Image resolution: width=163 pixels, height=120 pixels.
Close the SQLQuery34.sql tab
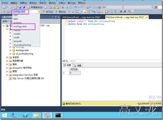point(147,17)
